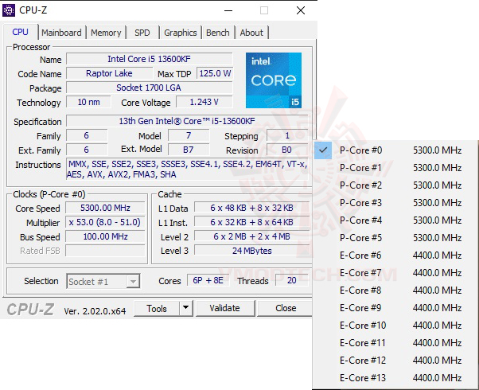Click the Revision value B0
Viewport: 479px width, 390px height.
[x=286, y=150]
